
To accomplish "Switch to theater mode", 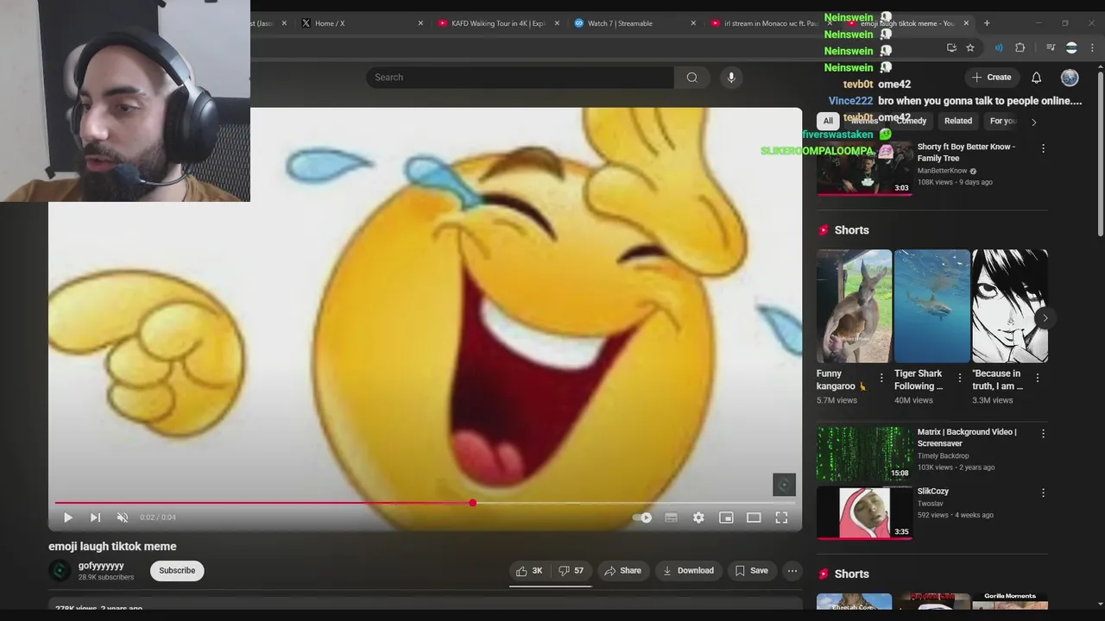I will [x=754, y=517].
